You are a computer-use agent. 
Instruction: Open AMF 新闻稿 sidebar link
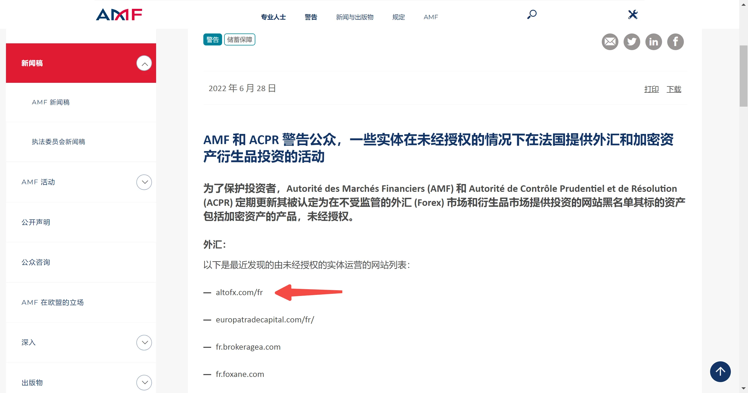point(51,102)
